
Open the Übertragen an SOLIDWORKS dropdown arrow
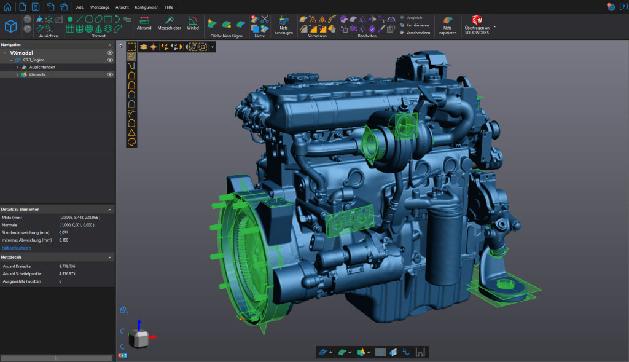(x=495, y=27)
